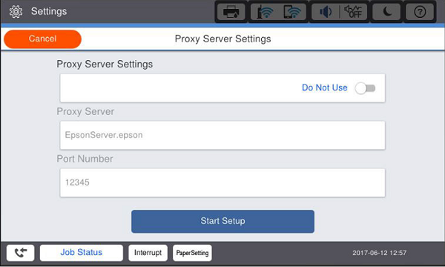Activate sleep mode moon icon
Viewport: 445px width, 267px height.
[387, 12]
